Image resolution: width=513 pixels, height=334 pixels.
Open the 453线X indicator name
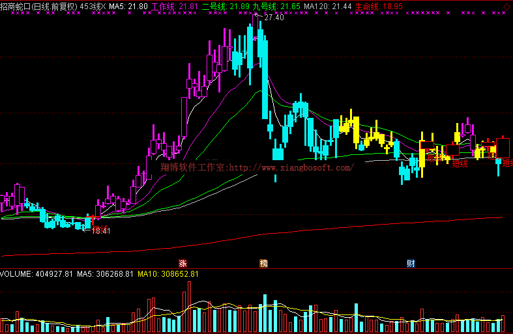click(x=93, y=6)
